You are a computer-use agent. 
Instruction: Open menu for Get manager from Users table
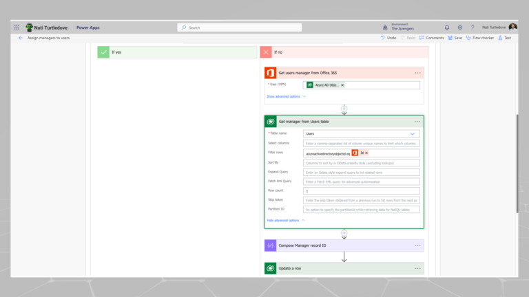(417, 122)
